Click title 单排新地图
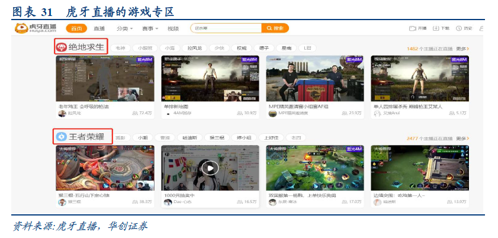Image resolution: width=498 pixels, height=238 pixels. click(x=176, y=107)
